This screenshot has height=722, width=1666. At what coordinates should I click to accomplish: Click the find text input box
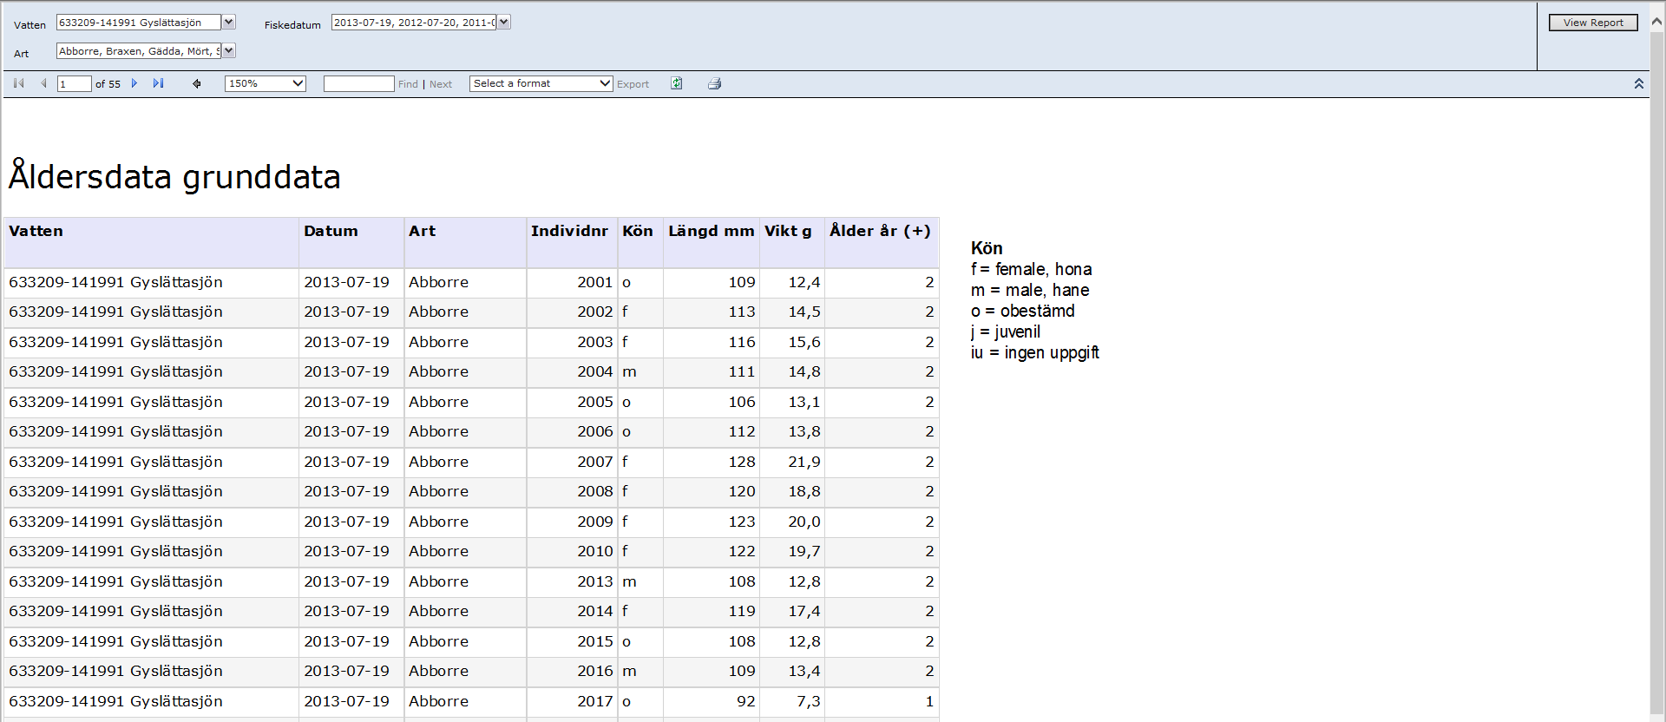[359, 83]
